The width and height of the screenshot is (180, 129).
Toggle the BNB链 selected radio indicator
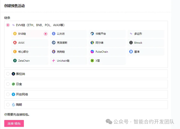pyautogui.click(x=46, y=34)
